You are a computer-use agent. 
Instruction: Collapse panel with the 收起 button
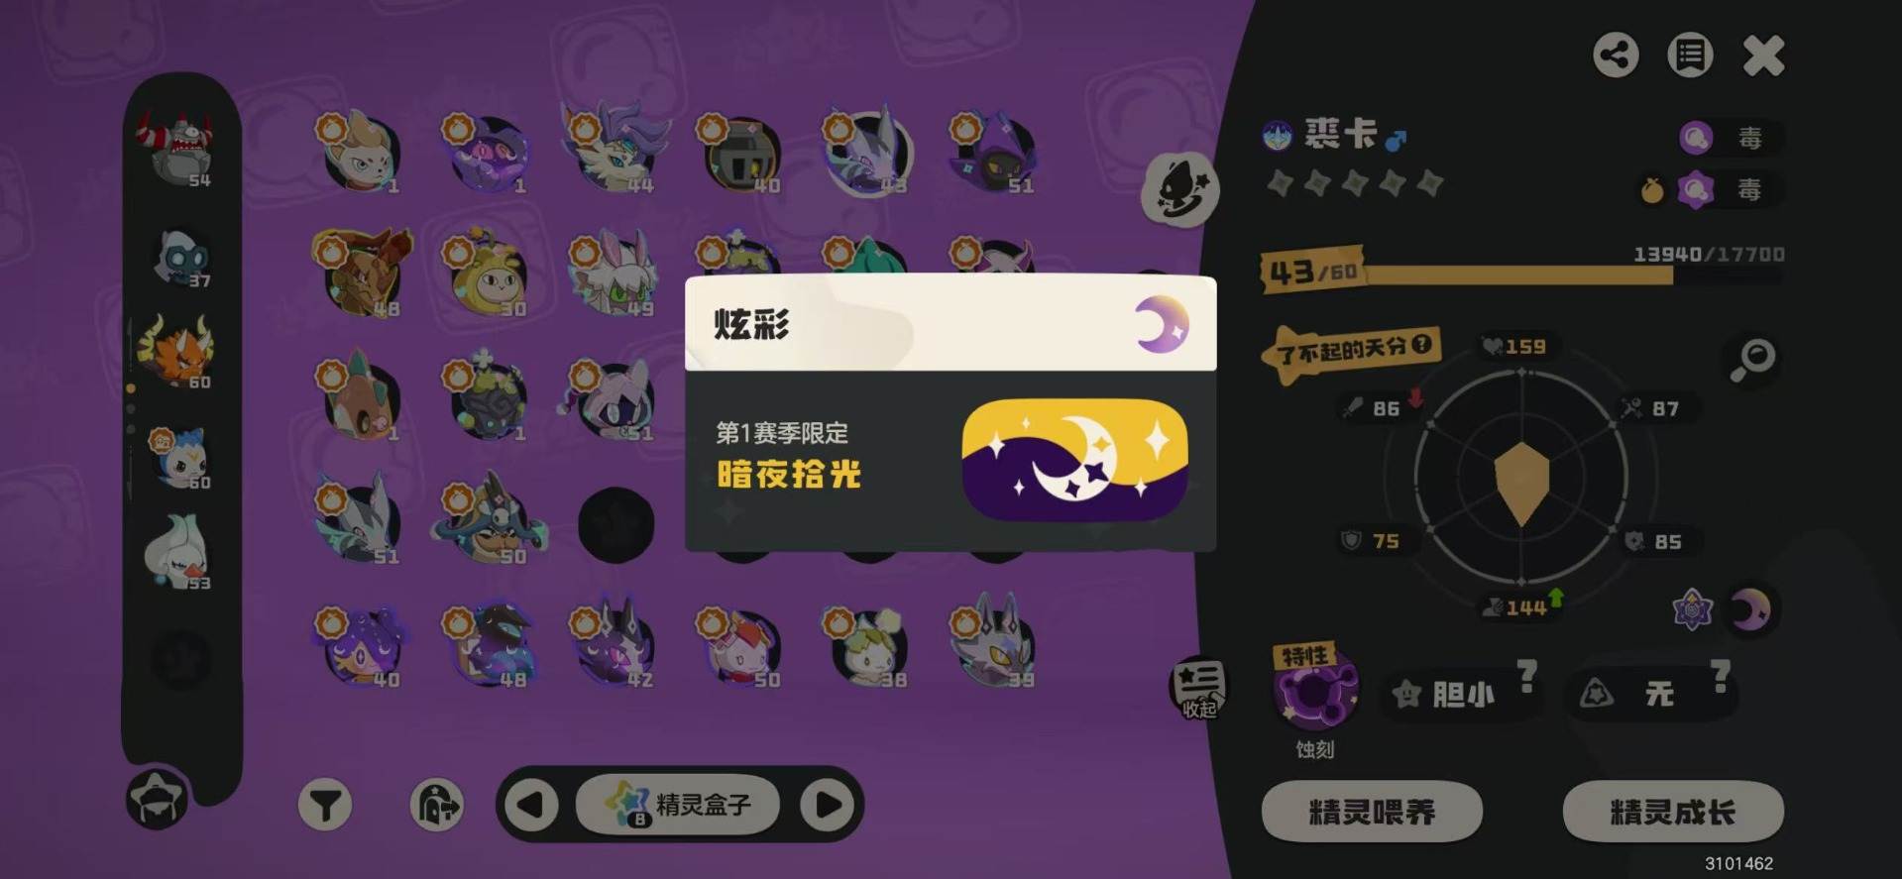click(x=1198, y=688)
